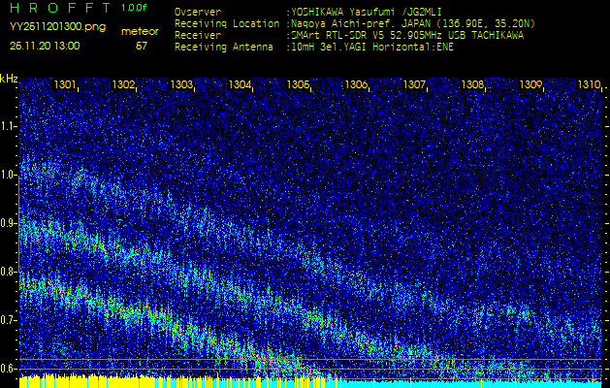
Task: Click version text 1.0.0f
Action: [134, 8]
